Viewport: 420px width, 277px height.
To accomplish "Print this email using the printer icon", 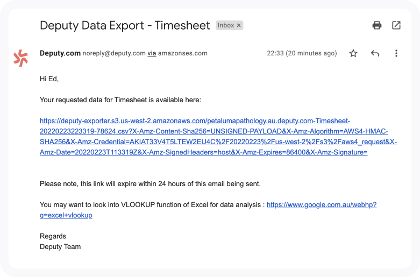I will pyautogui.click(x=377, y=25).
